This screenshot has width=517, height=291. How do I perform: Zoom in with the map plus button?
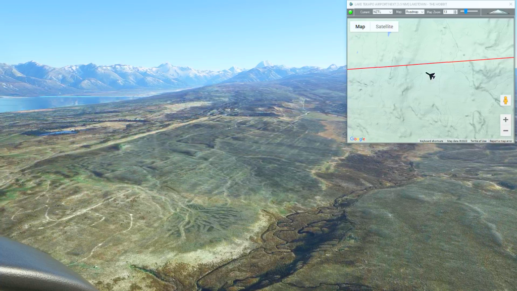[505, 120]
